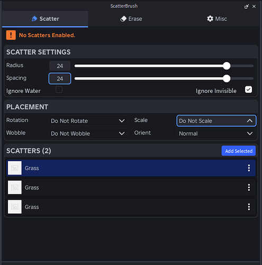Select the second Grass scatter row
Image resolution: width=262 pixels, height=265 pixels.
pyautogui.click(x=131, y=187)
